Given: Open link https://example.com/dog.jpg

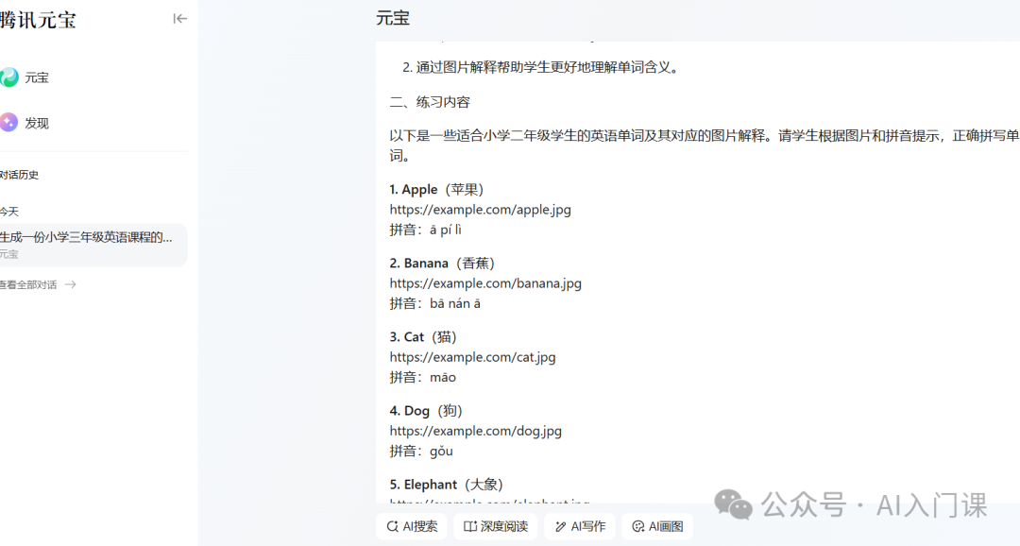Looking at the screenshot, I should pyautogui.click(x=475, y=431).
